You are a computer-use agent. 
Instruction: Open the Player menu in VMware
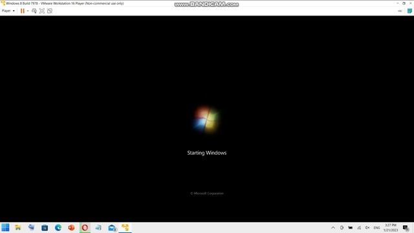[x=8, y=11]
